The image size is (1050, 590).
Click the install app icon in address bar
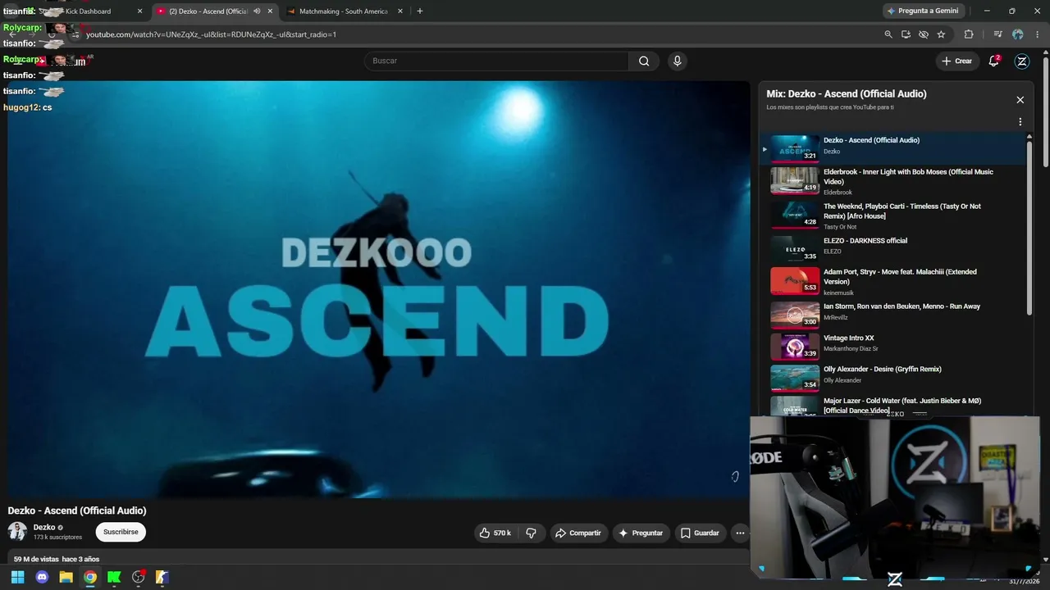point(906,34)
